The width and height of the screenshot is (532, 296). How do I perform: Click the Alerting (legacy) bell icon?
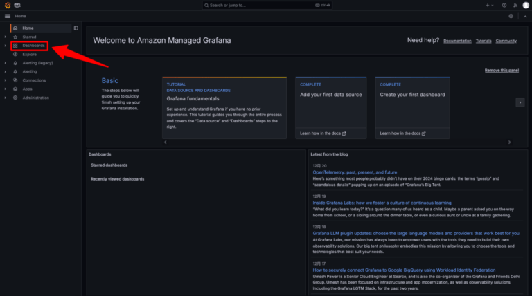15,63
